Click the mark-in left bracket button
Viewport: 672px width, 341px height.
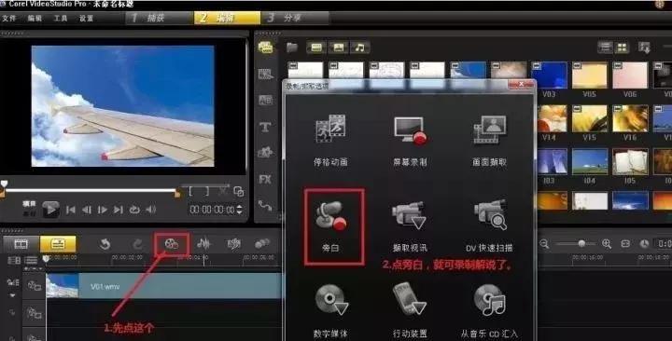pos(191,191)
